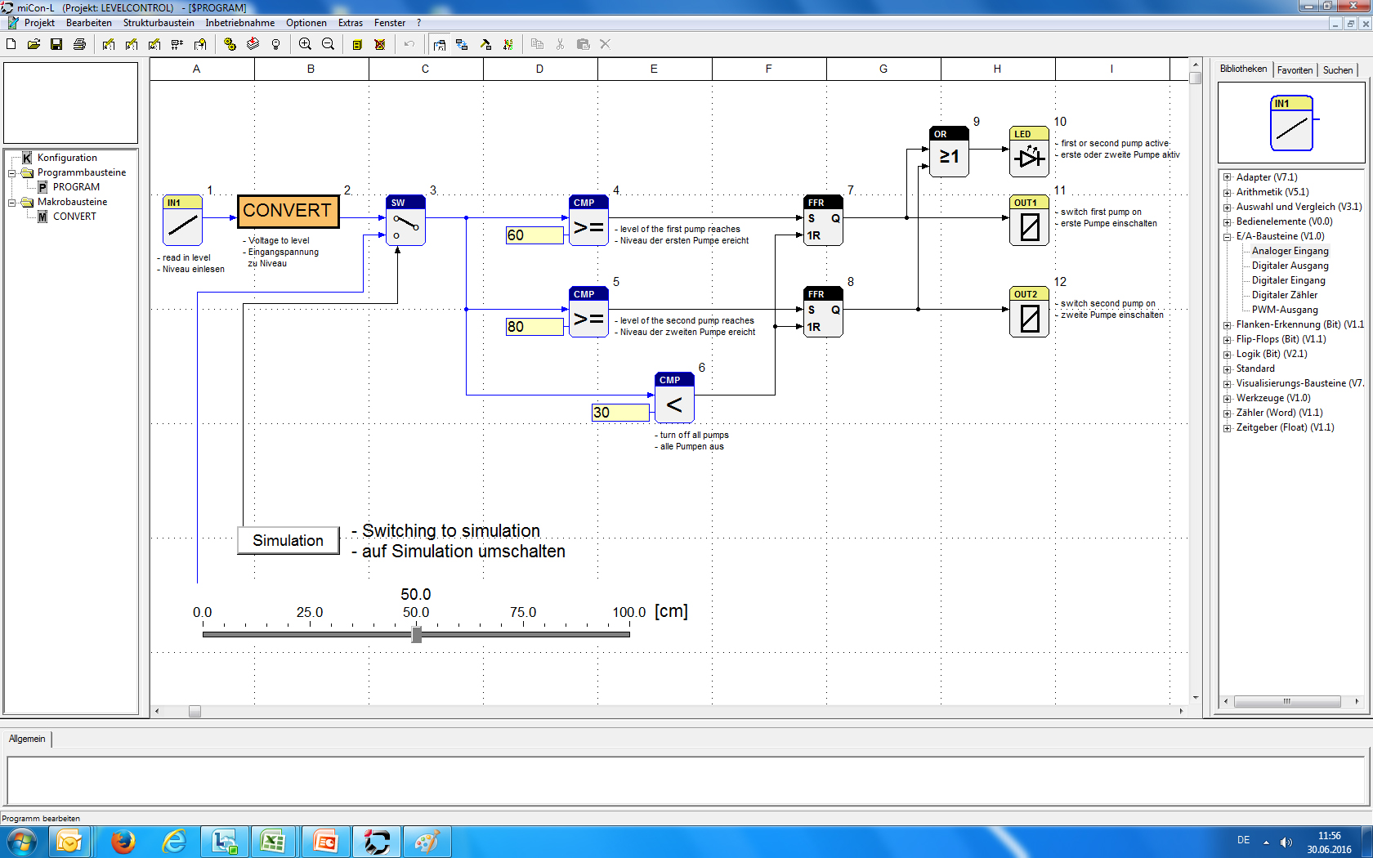
Task: Click the new project icon
Action: pos(11,44)
